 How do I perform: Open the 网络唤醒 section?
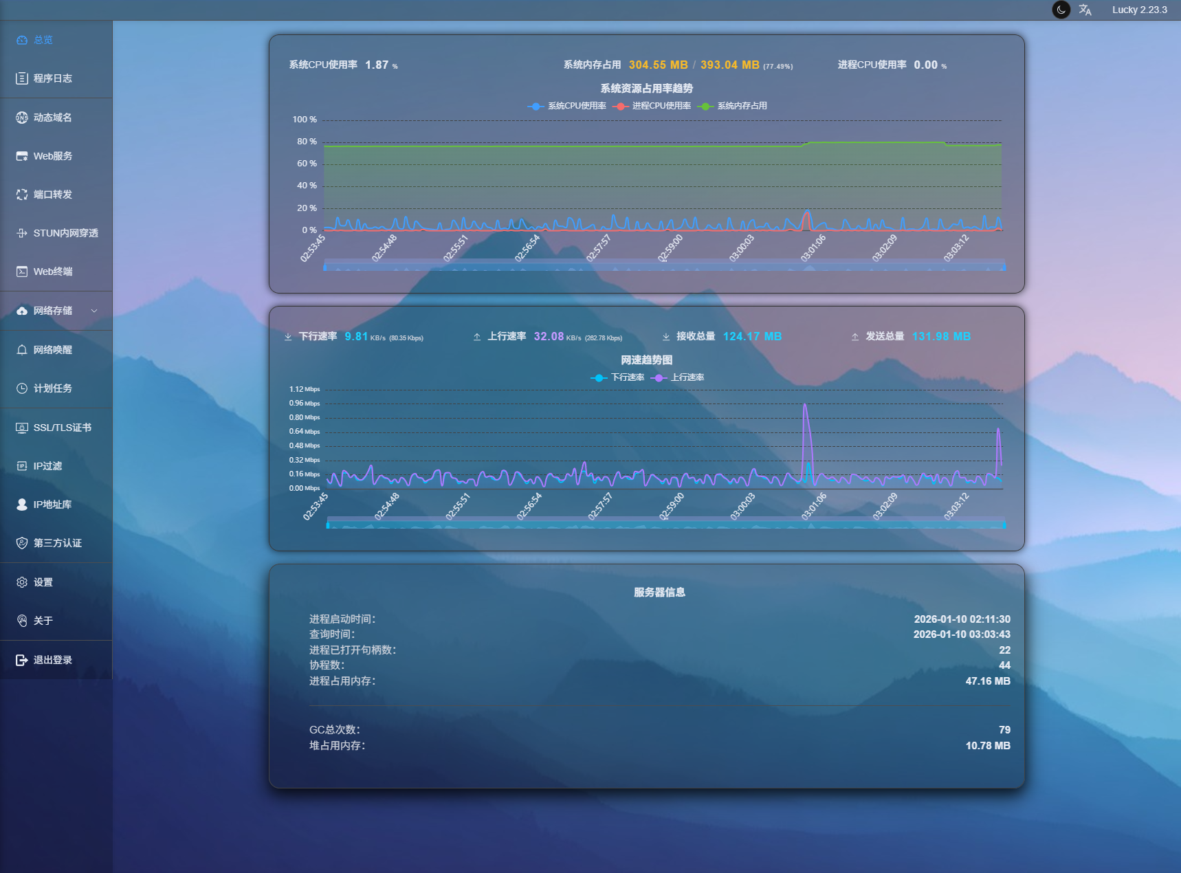pyautogui.click(x=52, y=349)
